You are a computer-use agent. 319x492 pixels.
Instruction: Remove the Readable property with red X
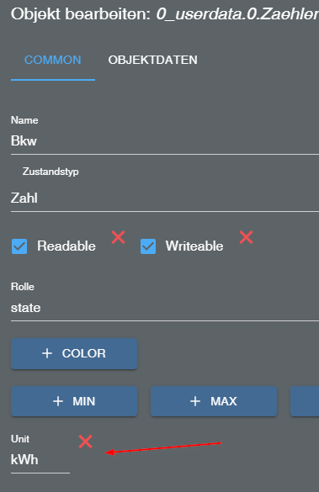tap(119, 237)
